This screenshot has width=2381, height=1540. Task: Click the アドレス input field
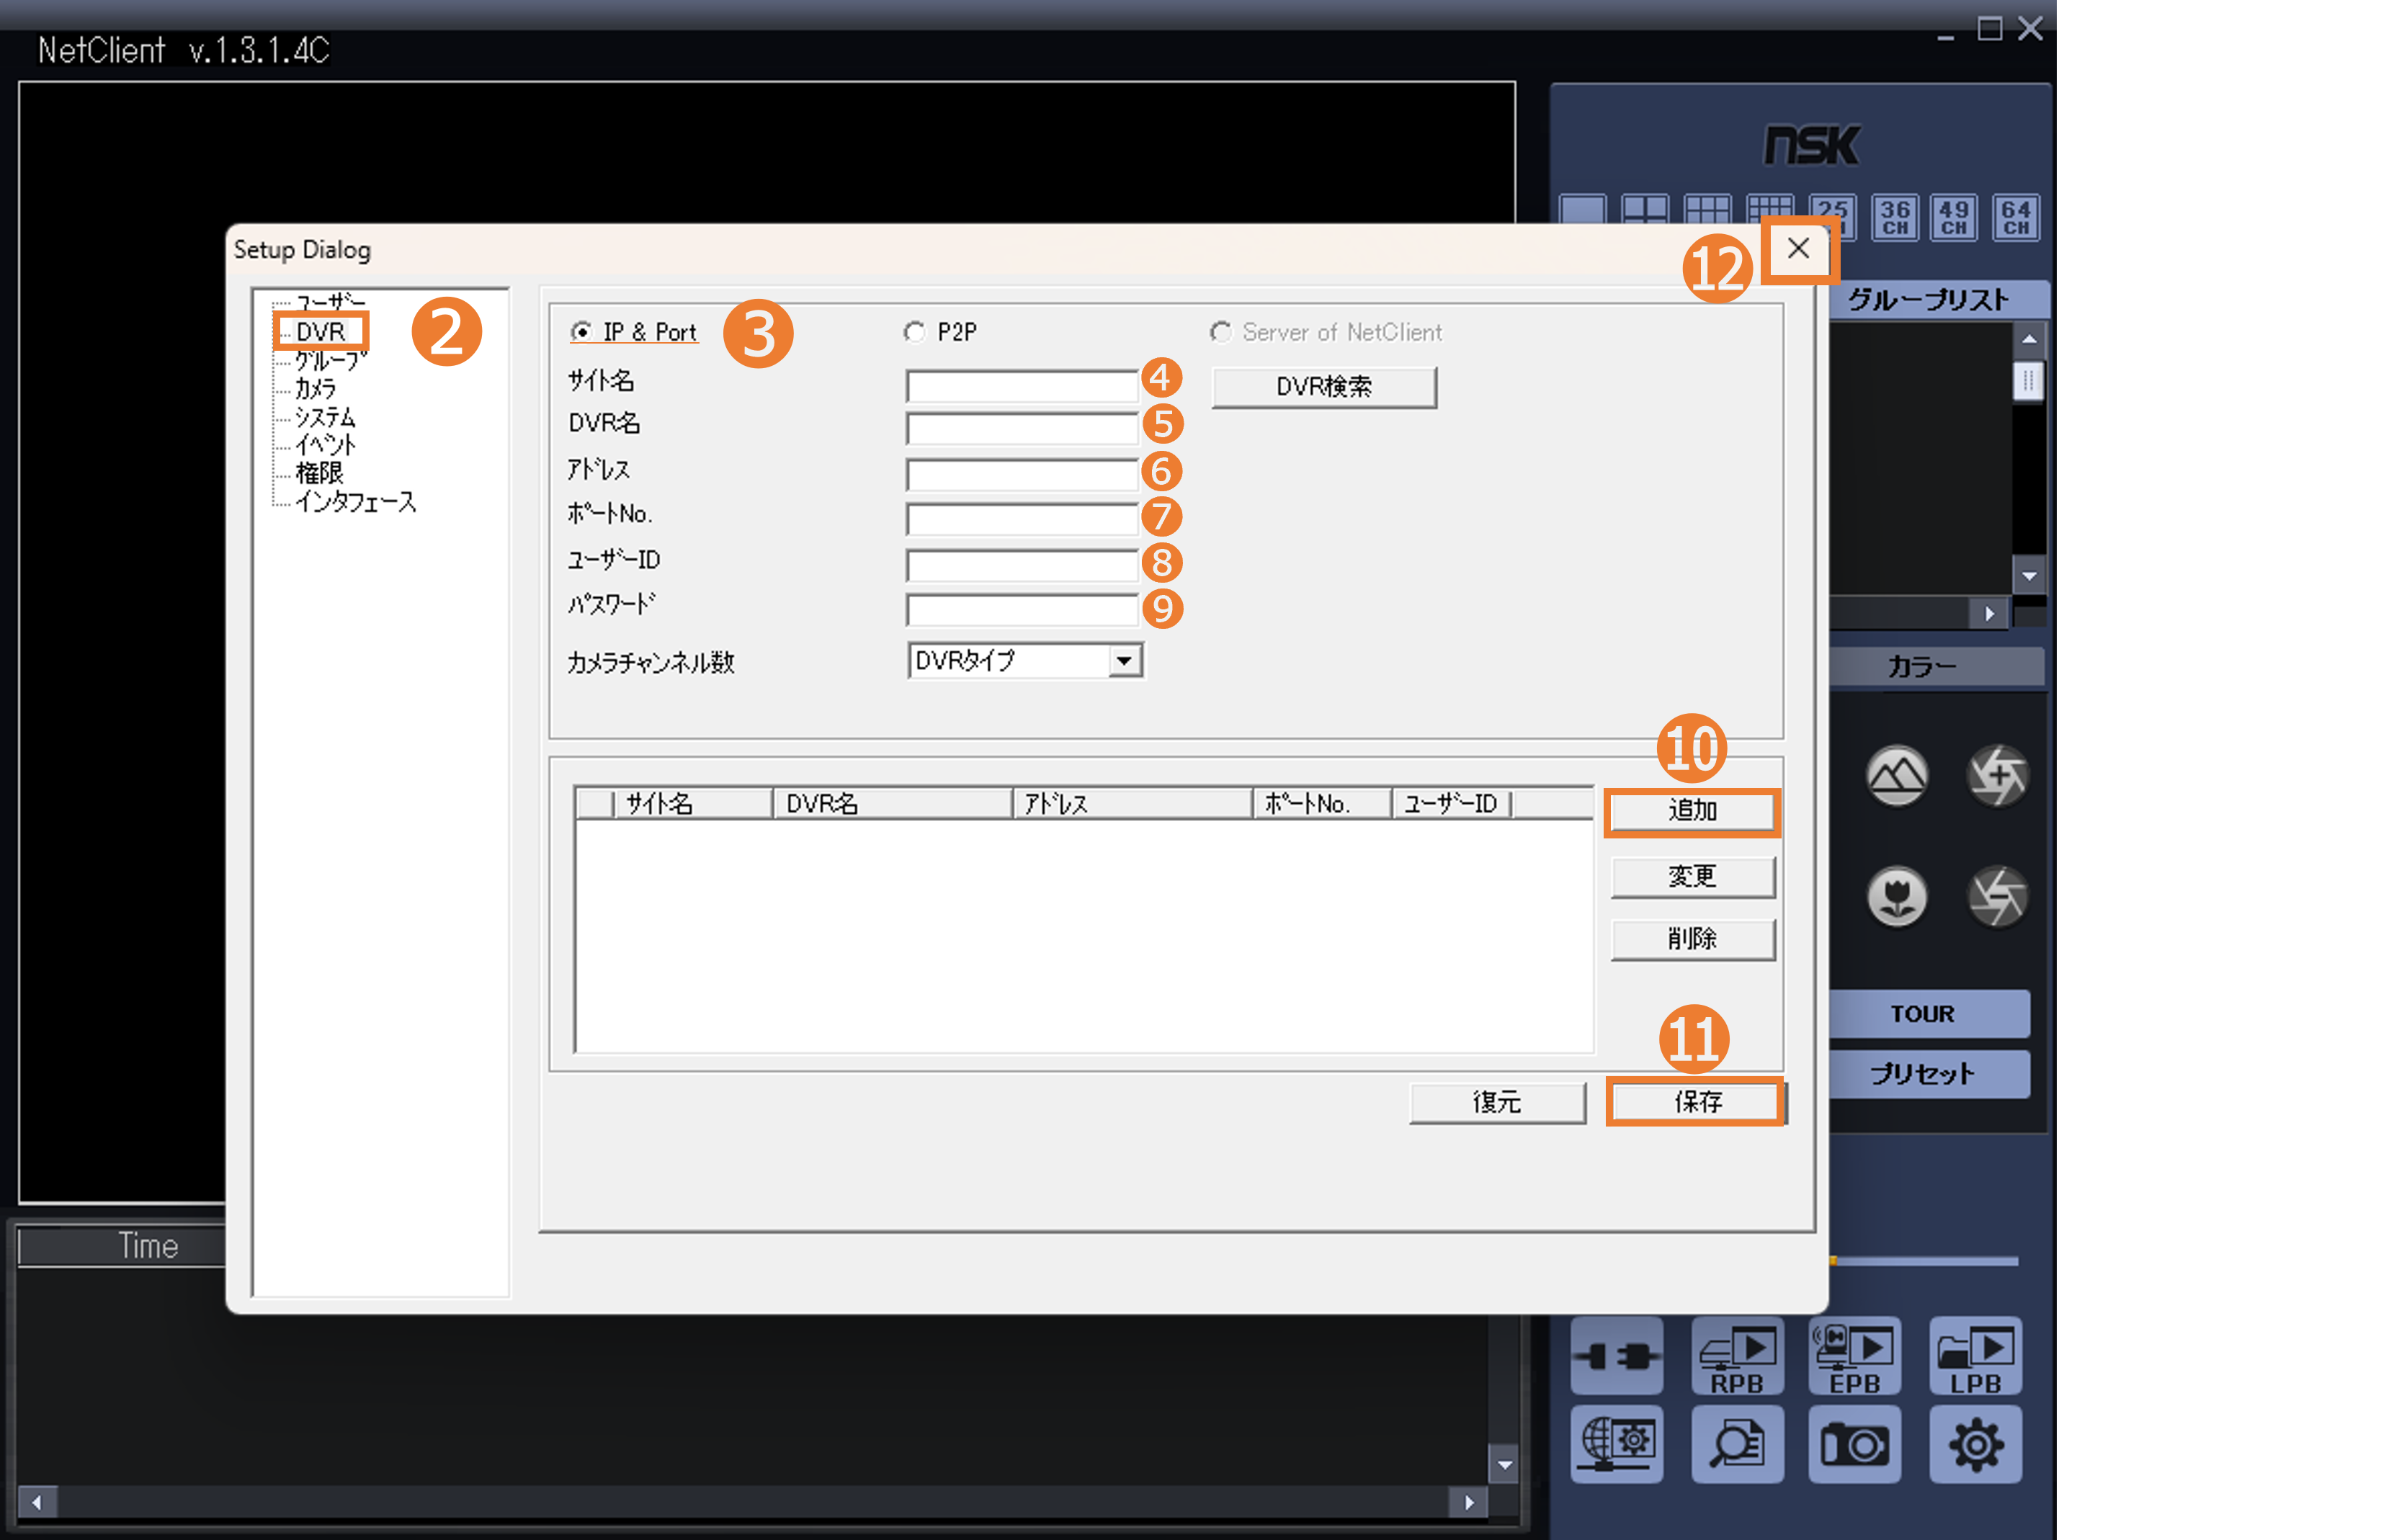[x=1021, y=474]
